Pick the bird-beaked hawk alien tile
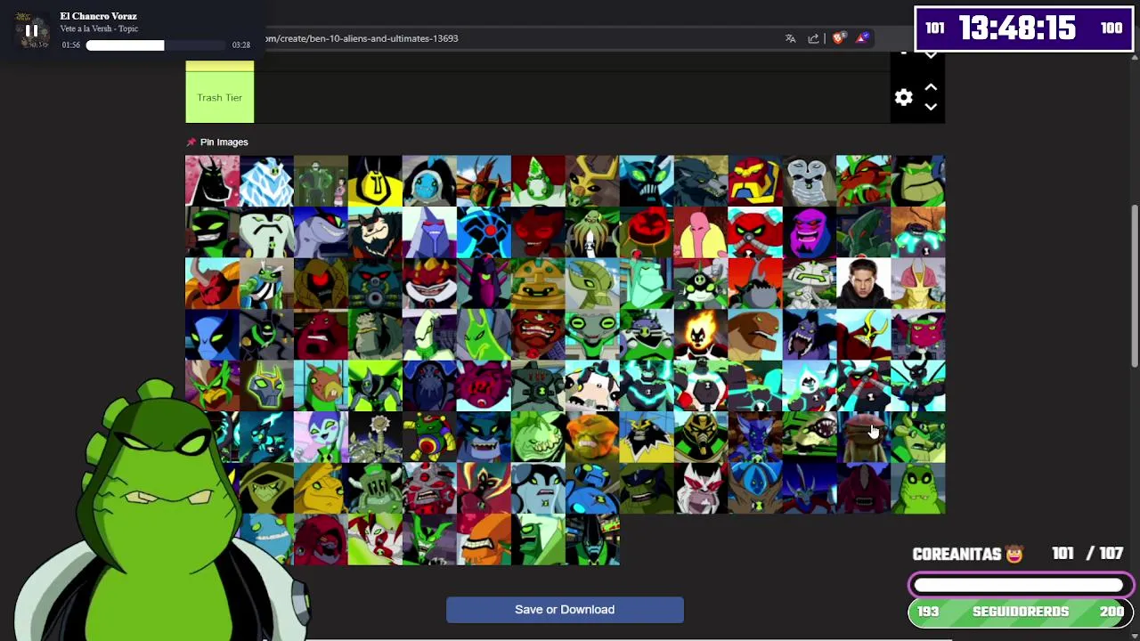Image resolution: width=1140 pixels, height=641 pixels. [212, 385]
